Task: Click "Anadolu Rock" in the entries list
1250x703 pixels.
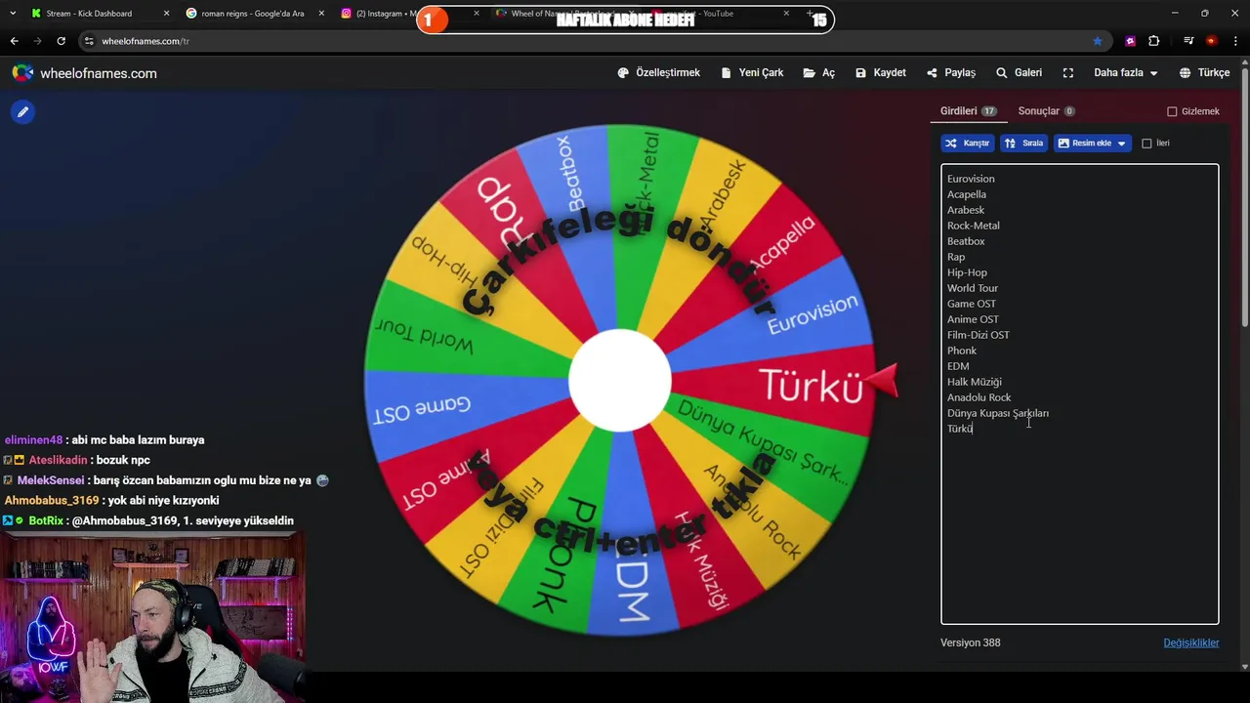Action: [x=979, y=397]
